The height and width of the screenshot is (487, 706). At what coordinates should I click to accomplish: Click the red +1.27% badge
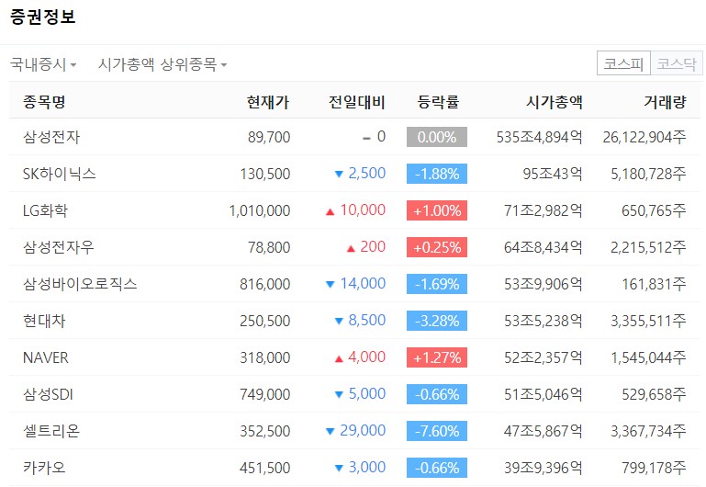point(437,357)
